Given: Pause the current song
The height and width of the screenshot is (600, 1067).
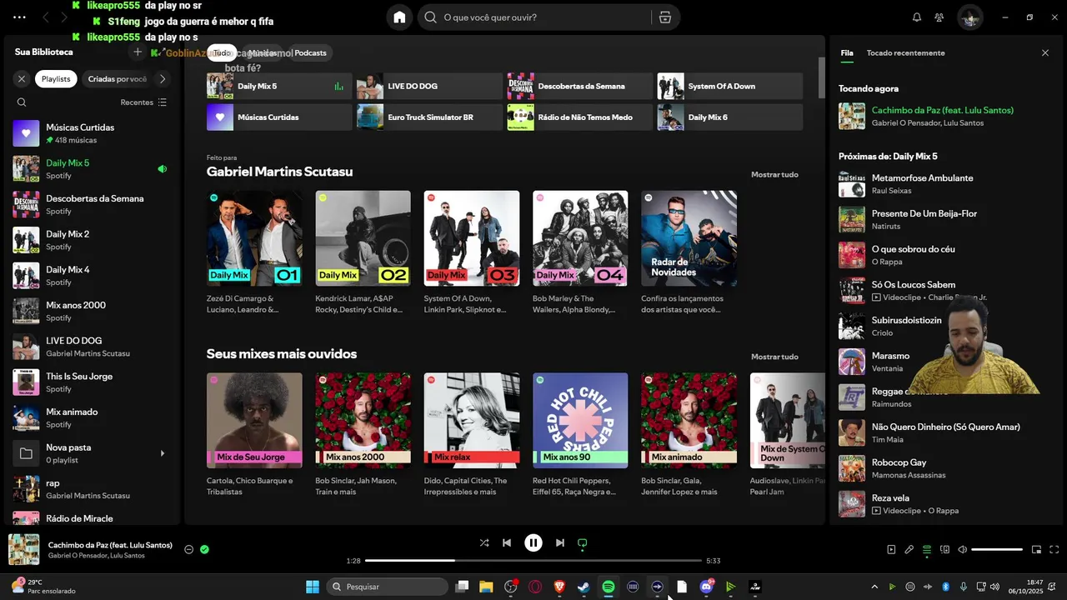Looking at the screenshot, I should click(x=533, y=542).
